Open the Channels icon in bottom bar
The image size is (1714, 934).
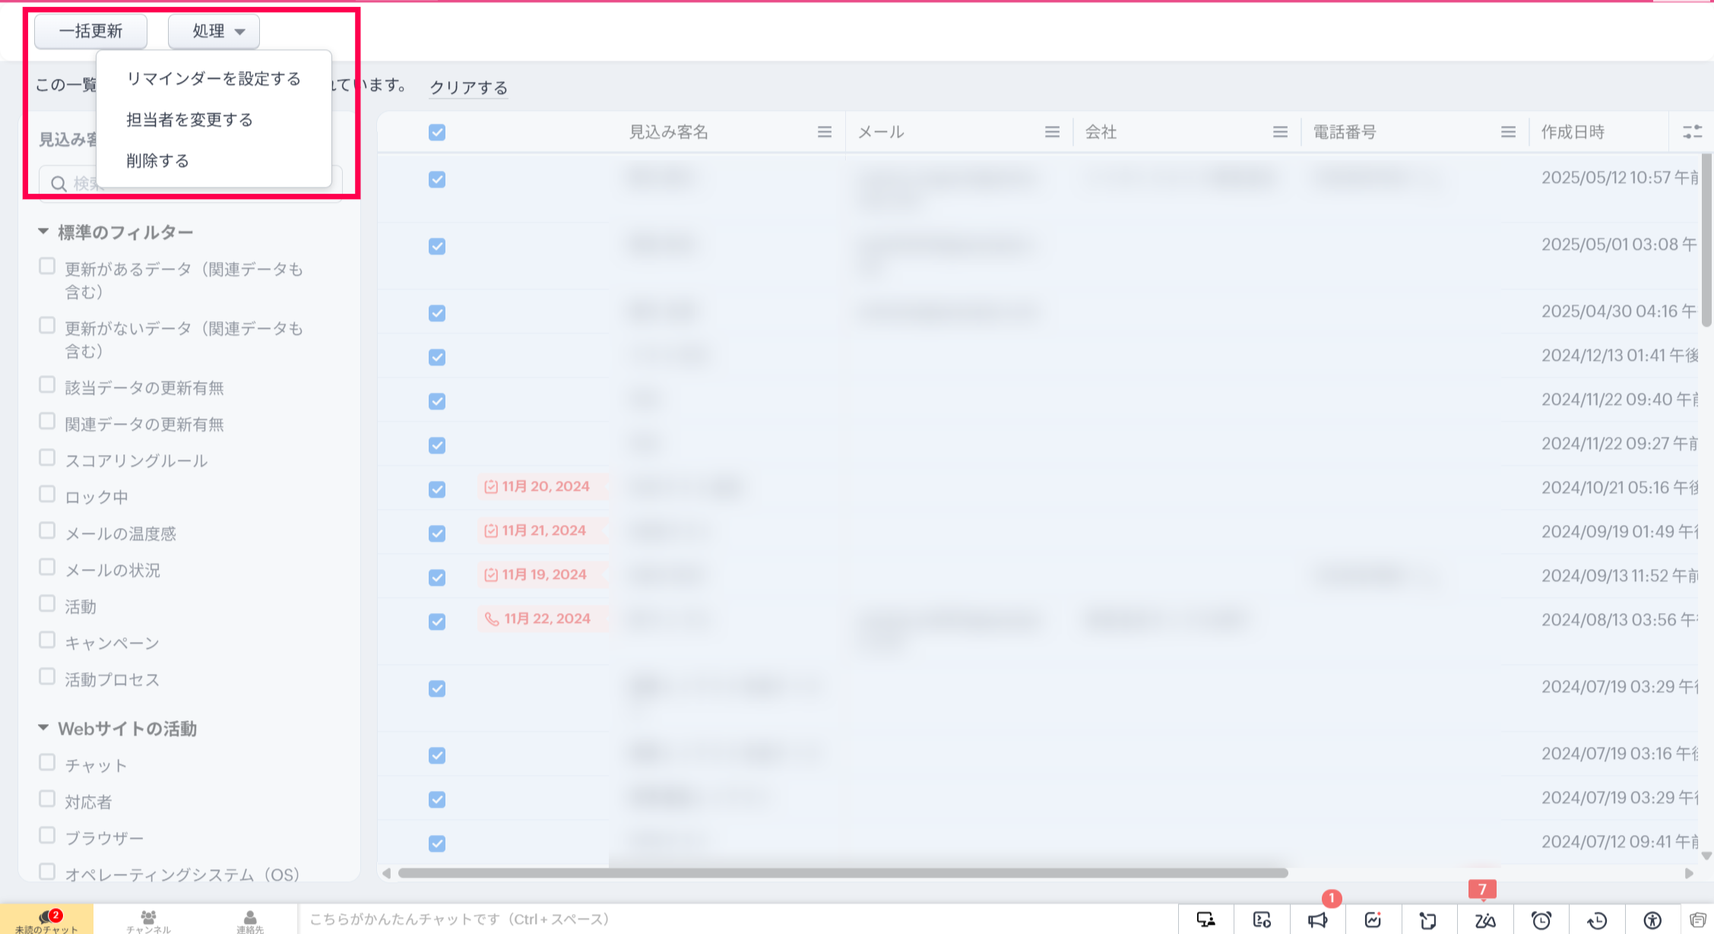[148, 920]
